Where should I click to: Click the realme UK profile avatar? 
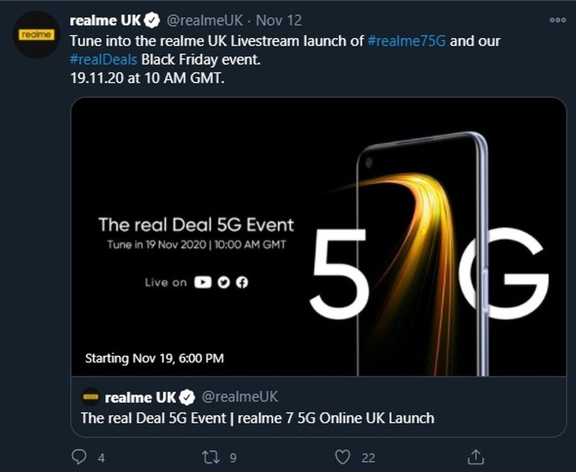point(36,35)
